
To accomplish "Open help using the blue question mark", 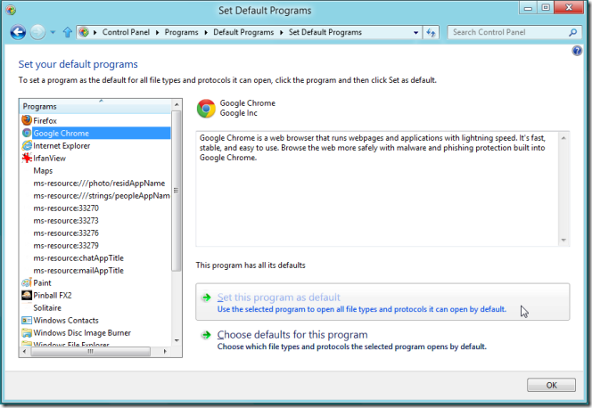I will [x=577, y=51].
